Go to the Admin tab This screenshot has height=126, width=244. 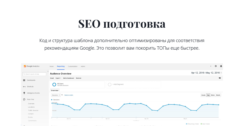pyautogui.click(x=83, y=66)
